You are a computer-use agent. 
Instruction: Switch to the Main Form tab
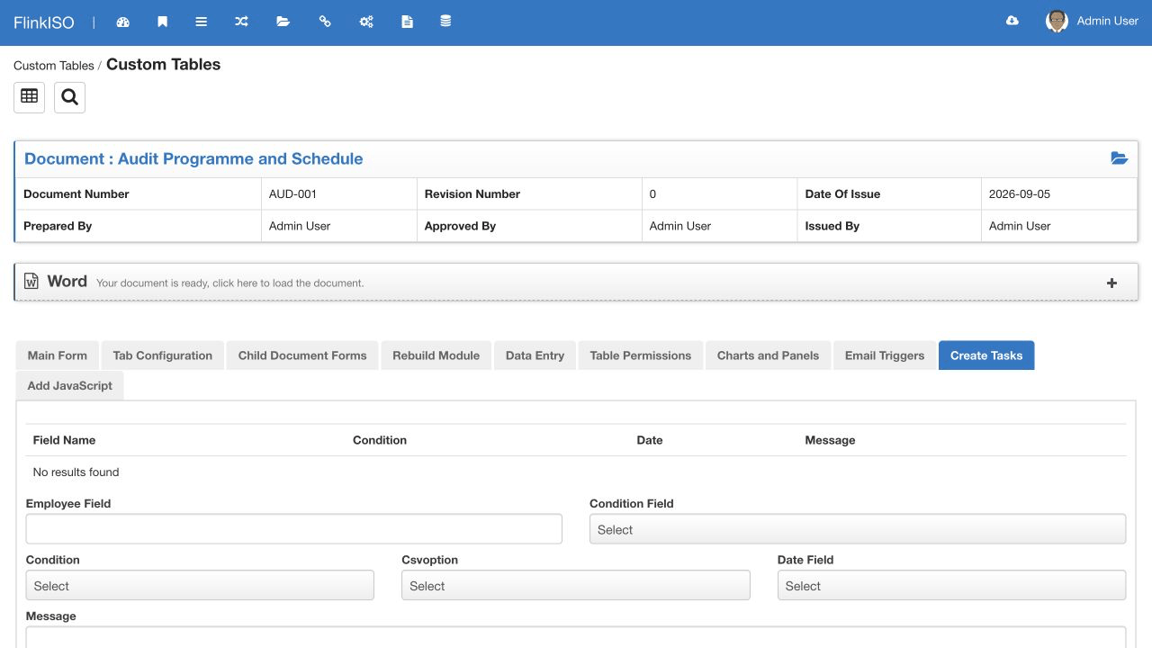point(58,355)
